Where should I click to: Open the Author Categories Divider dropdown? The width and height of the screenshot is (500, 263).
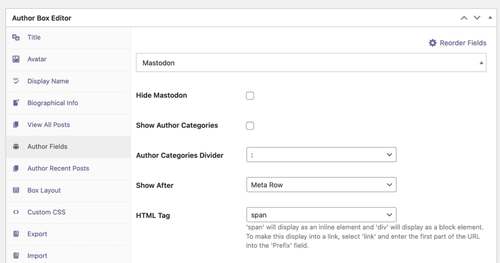coord(321,155)
